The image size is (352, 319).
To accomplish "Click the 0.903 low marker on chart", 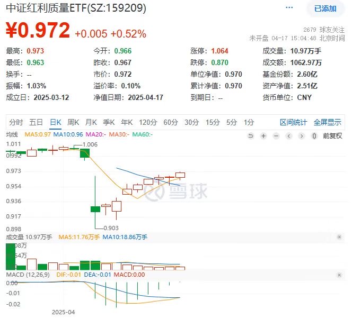I will 111,228.
